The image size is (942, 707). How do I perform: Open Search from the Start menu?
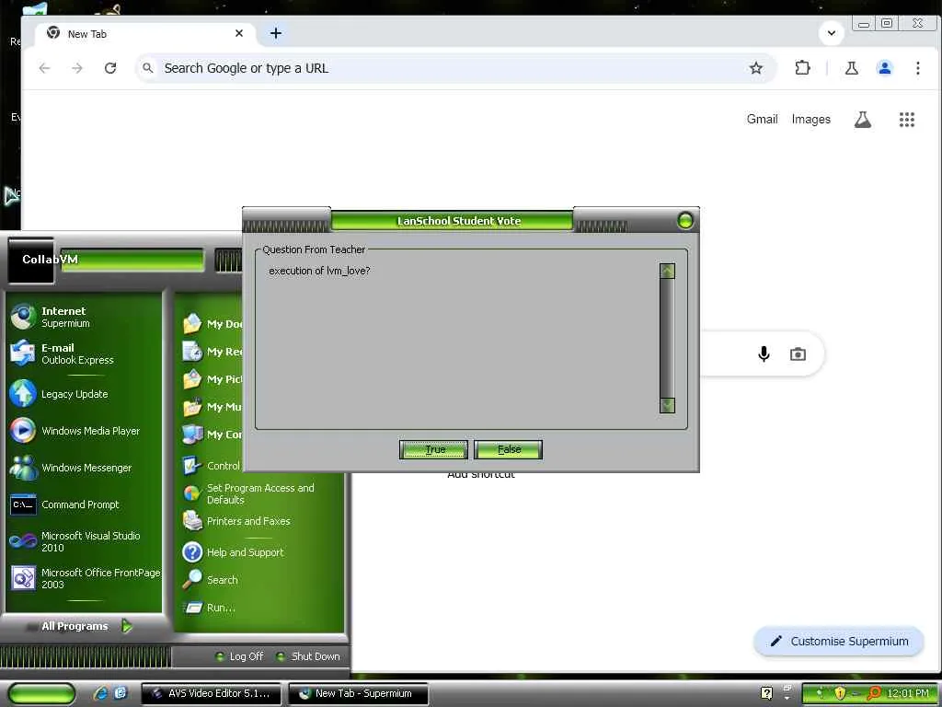point(211,580)
